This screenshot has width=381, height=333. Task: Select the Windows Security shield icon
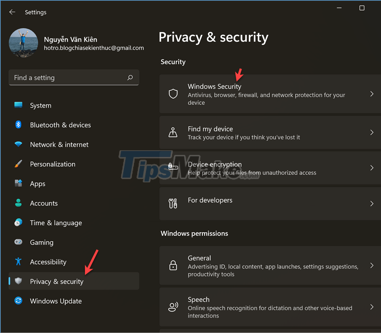(x=173, y=93)
